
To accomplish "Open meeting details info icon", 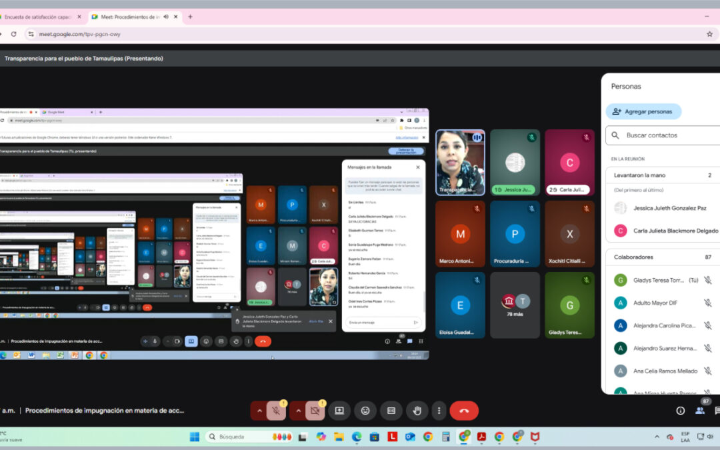I will pyautogui.click(x=681, y=411).
